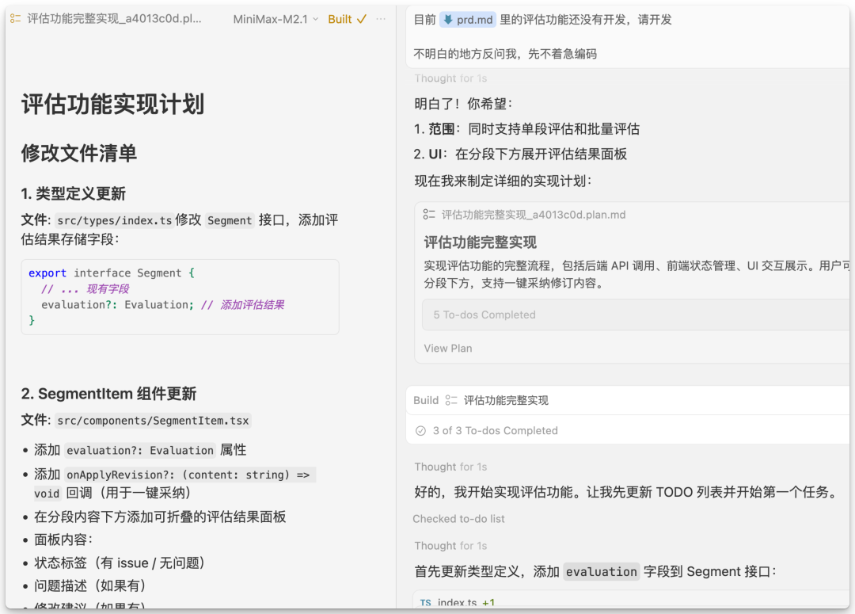Click the TS file icon on the index.ts chip
Viewport: 855px width, 614px height.
[x=427, y=604]
